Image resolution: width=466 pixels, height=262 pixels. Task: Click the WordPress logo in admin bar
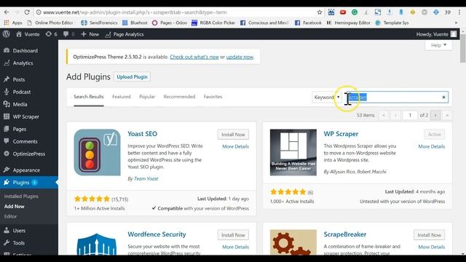7,34
